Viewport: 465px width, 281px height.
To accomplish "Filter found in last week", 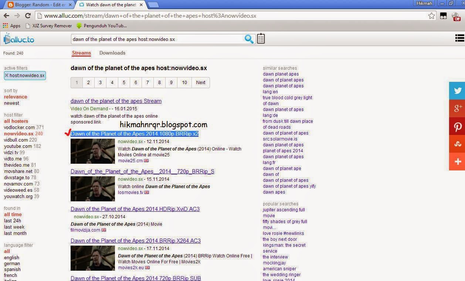I will point(14,227).
